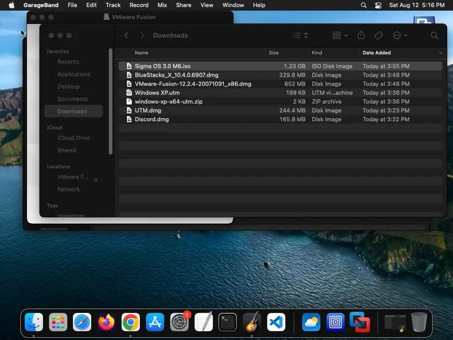
Task: Switch to GarageBand via Dock icon
Action: [x=252, y=322]
